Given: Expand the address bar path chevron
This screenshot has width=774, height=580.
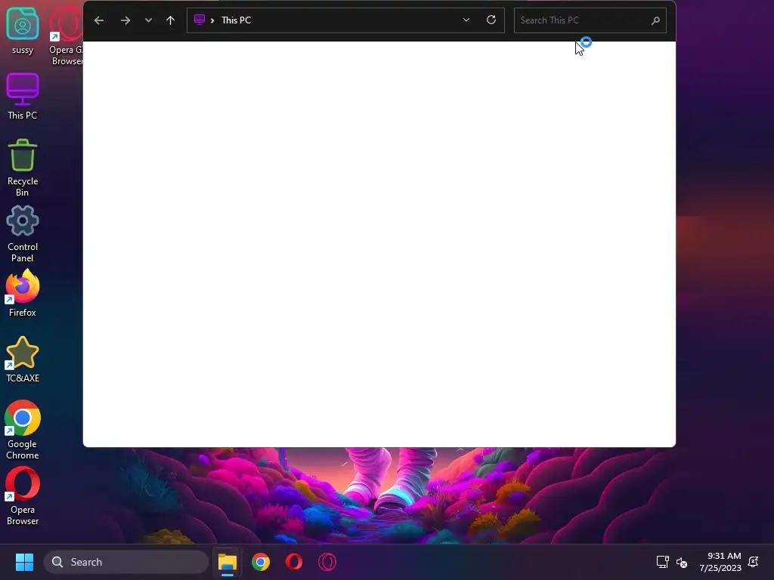Looking at the screenshot, I should (x=212, y=20).
